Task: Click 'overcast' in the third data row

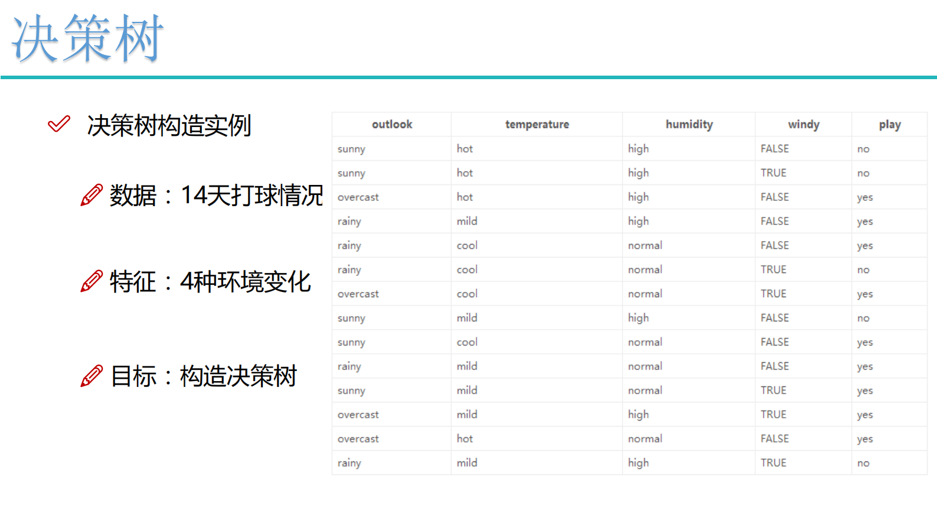Action: tap(358, 197)
